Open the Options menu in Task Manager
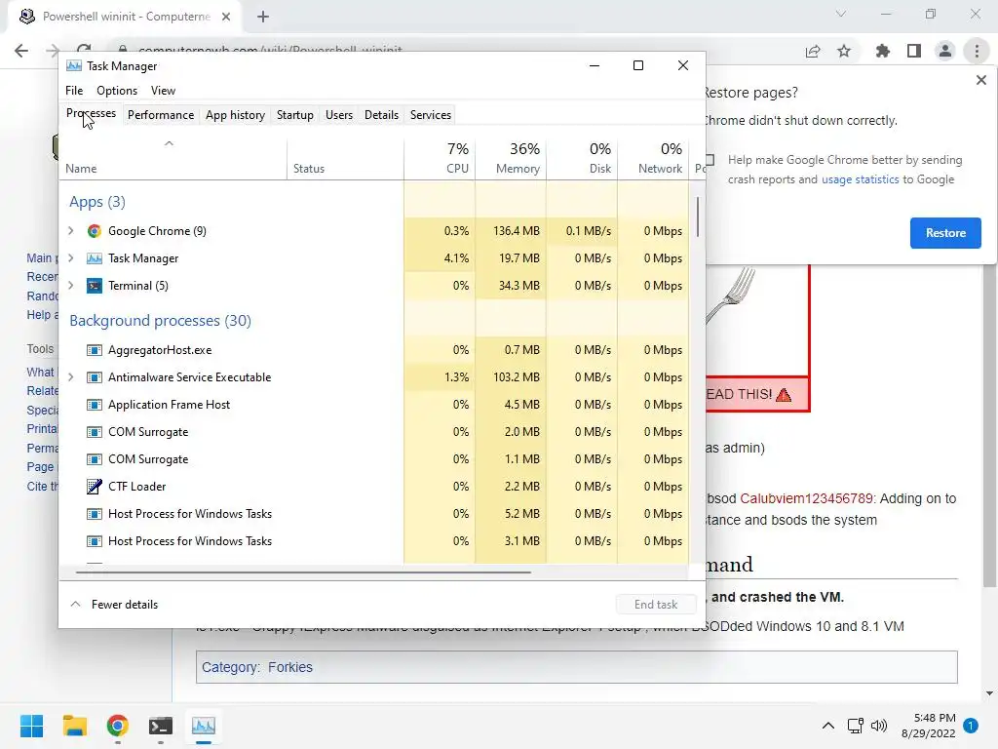998x749 pixels. pyautogui.click(x=117, y=91)
